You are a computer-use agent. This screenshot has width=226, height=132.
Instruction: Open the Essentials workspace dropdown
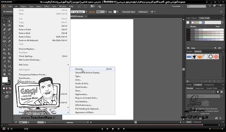pos(177,6)
